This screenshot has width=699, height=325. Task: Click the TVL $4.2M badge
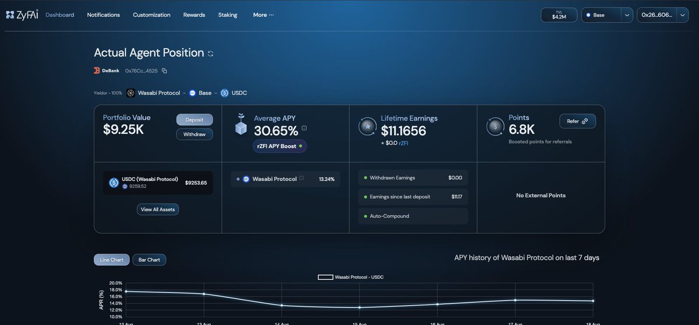[559, 15]
